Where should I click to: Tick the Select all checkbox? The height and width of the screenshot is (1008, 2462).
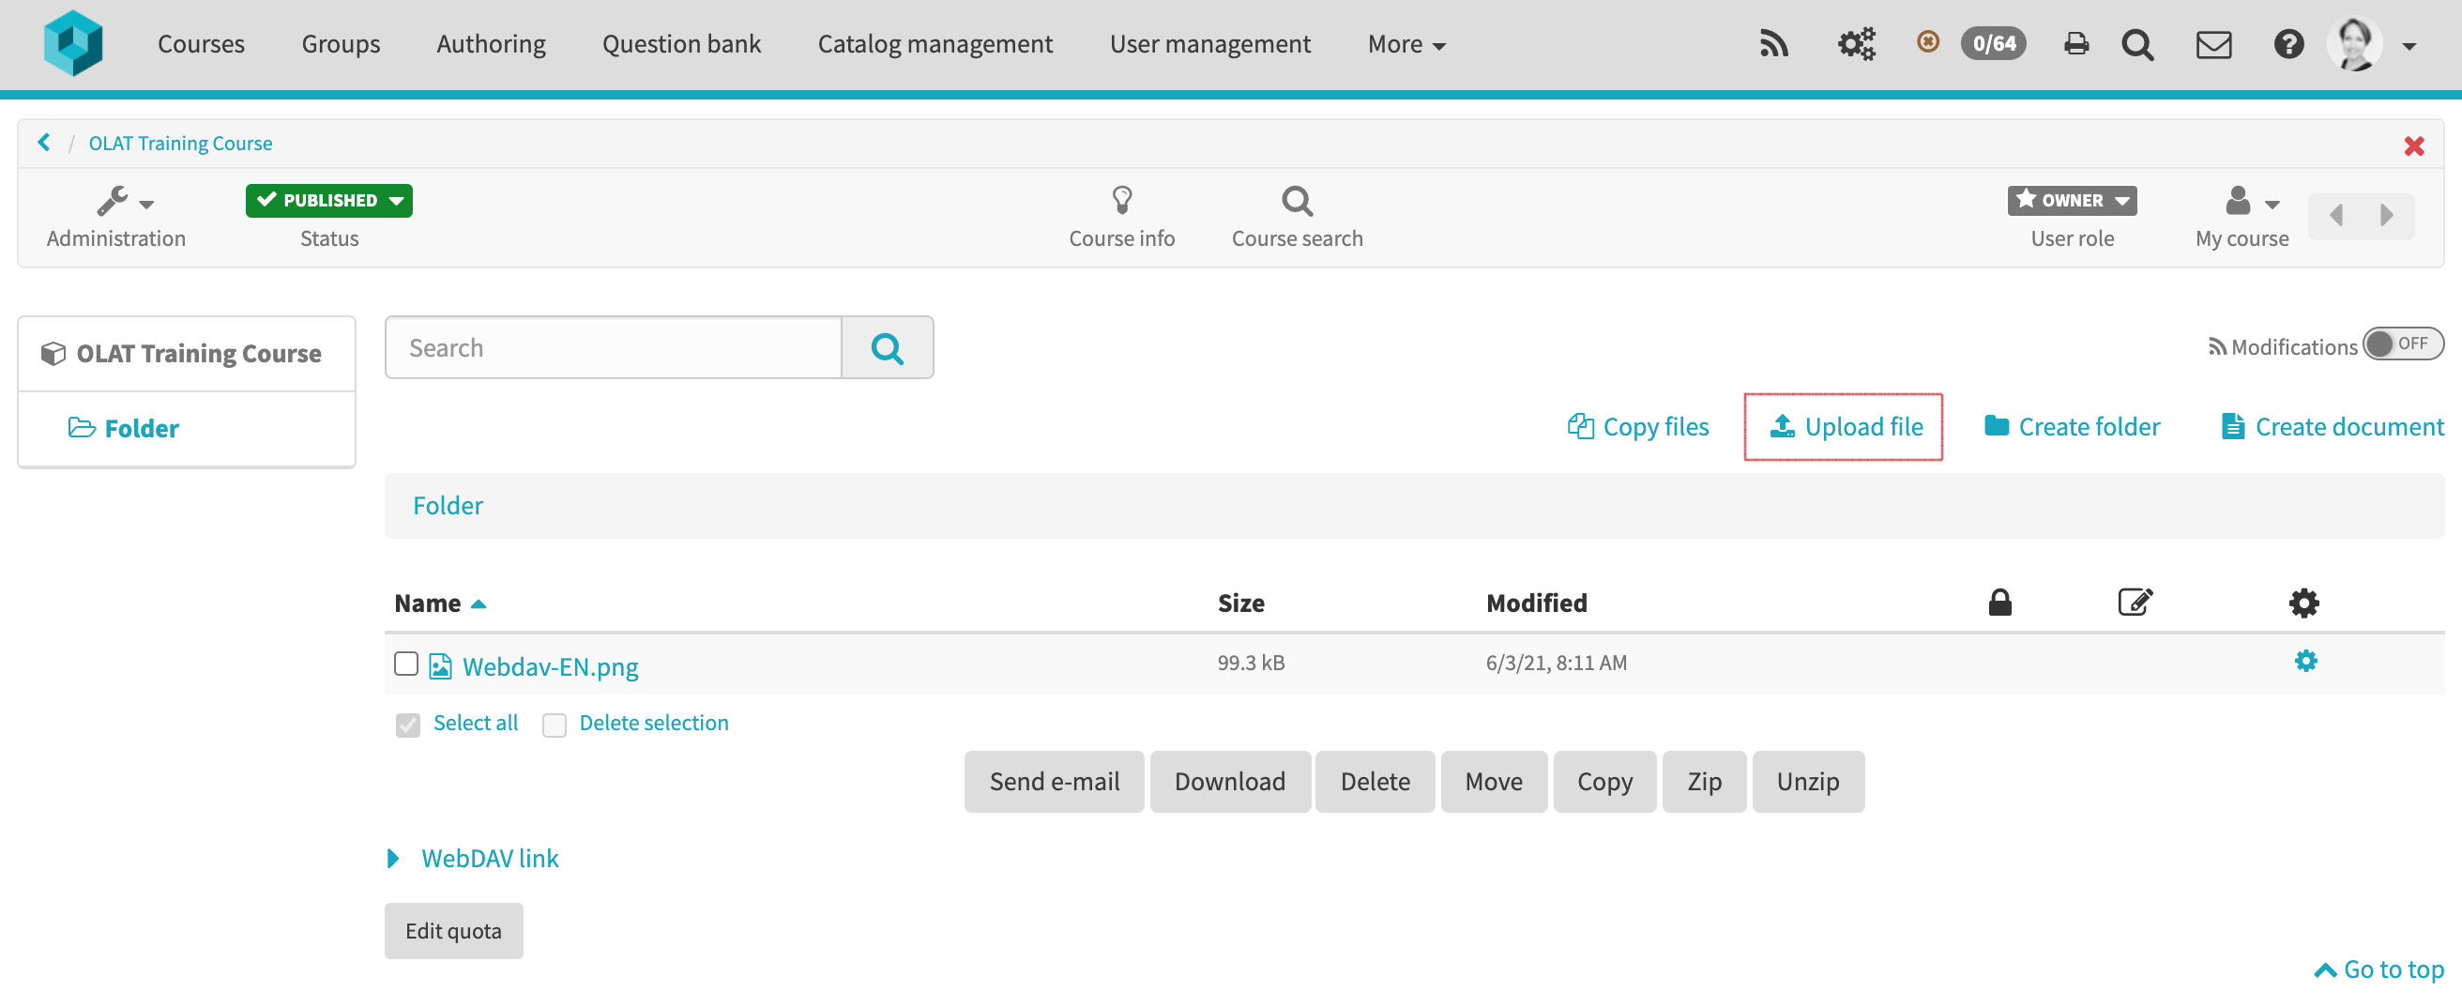pyautogui.click(x=408, y=725)
